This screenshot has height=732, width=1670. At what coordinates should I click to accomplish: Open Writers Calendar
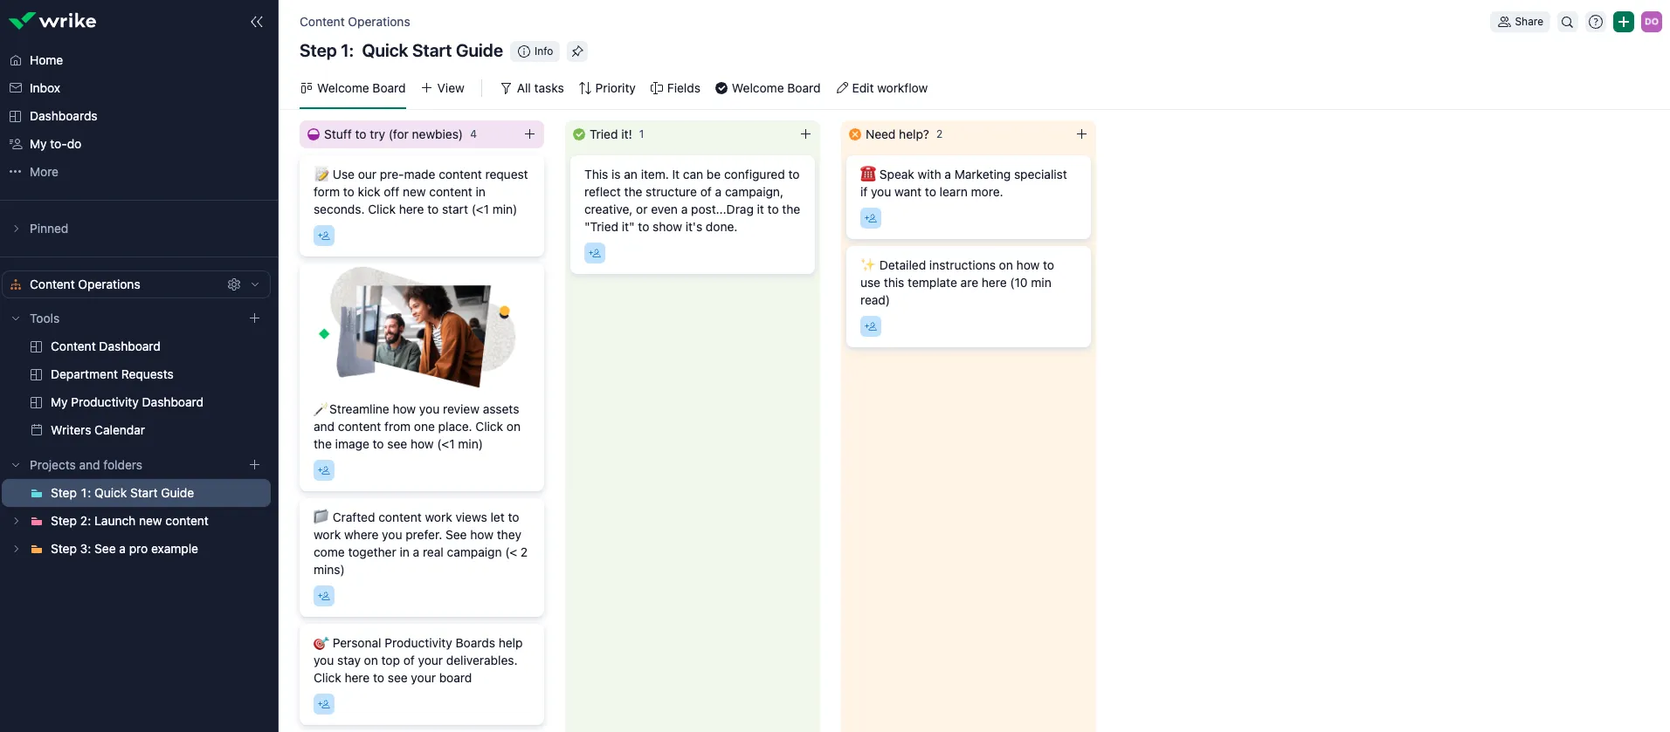coord(98,430)
